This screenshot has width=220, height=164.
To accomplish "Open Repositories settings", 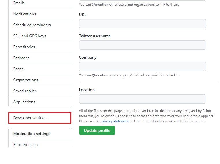I will coord(40,47).
